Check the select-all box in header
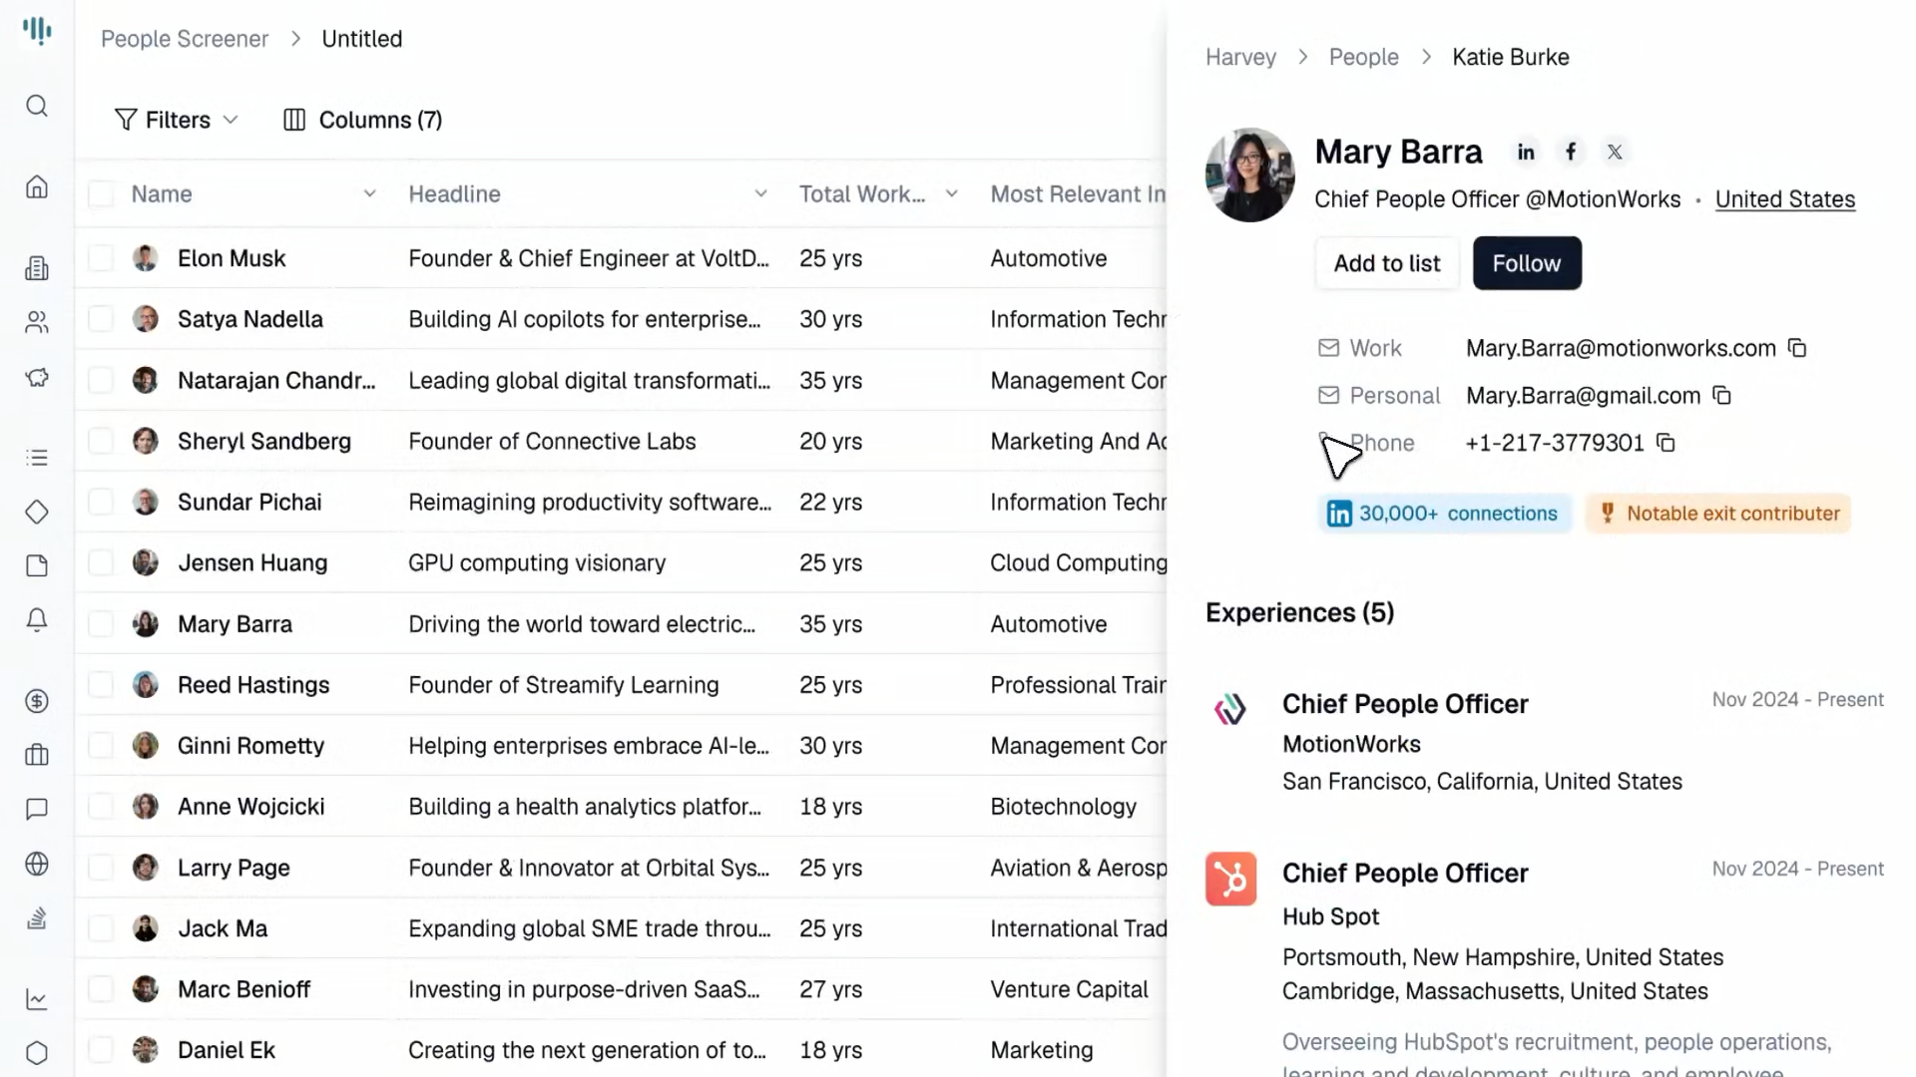This screenshot has width=1916, height=1077. pyautogui.click(x=101, y=193)
